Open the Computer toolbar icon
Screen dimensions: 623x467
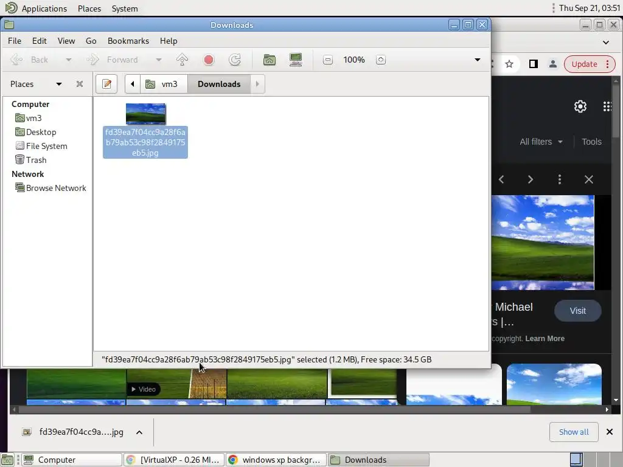tap(296, 60)
